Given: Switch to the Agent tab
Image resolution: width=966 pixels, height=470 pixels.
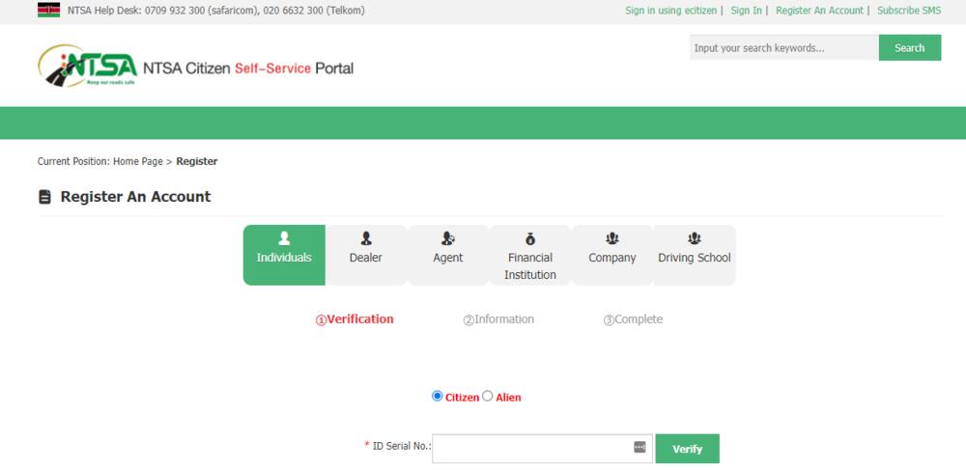Looking at the screenshot, I should (x=448, y=255).
